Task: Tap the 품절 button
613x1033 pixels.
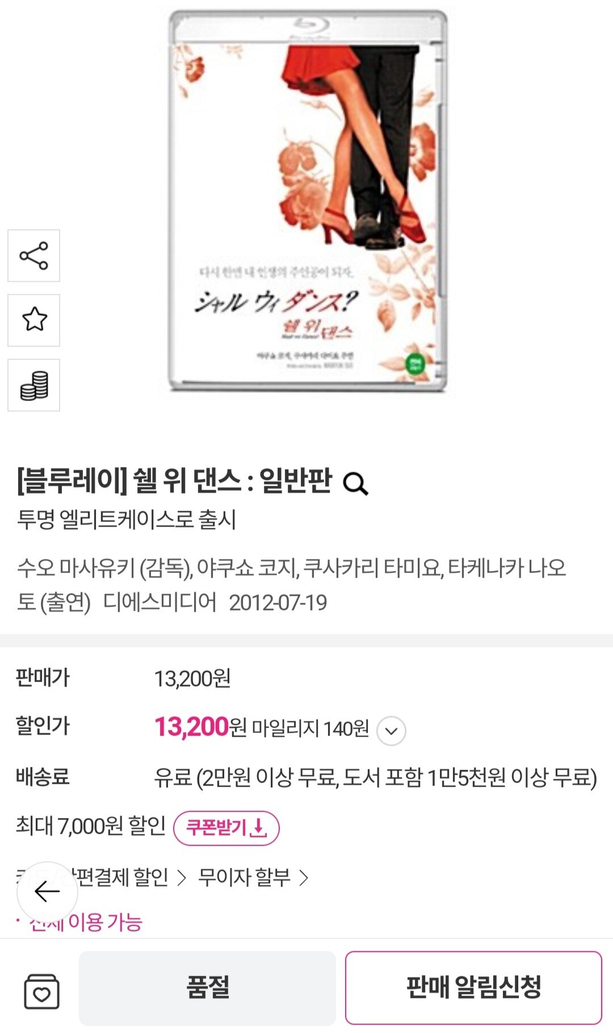Action: coord(207,988)
